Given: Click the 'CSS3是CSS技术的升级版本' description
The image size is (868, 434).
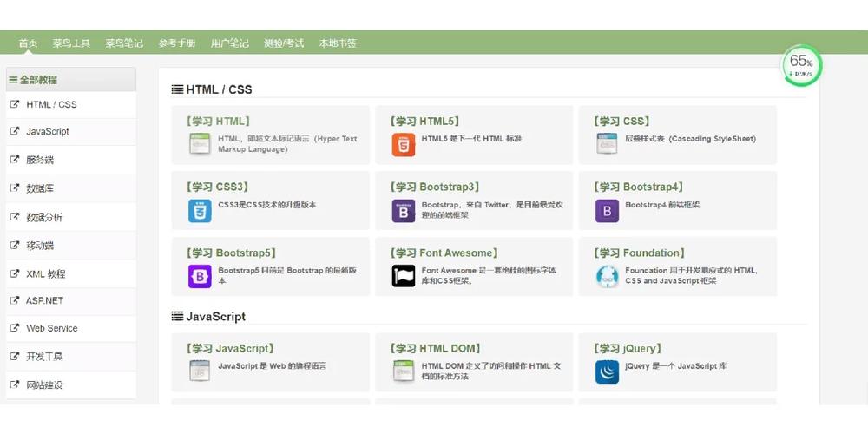Looking at the screenshot, I should 267,205.
